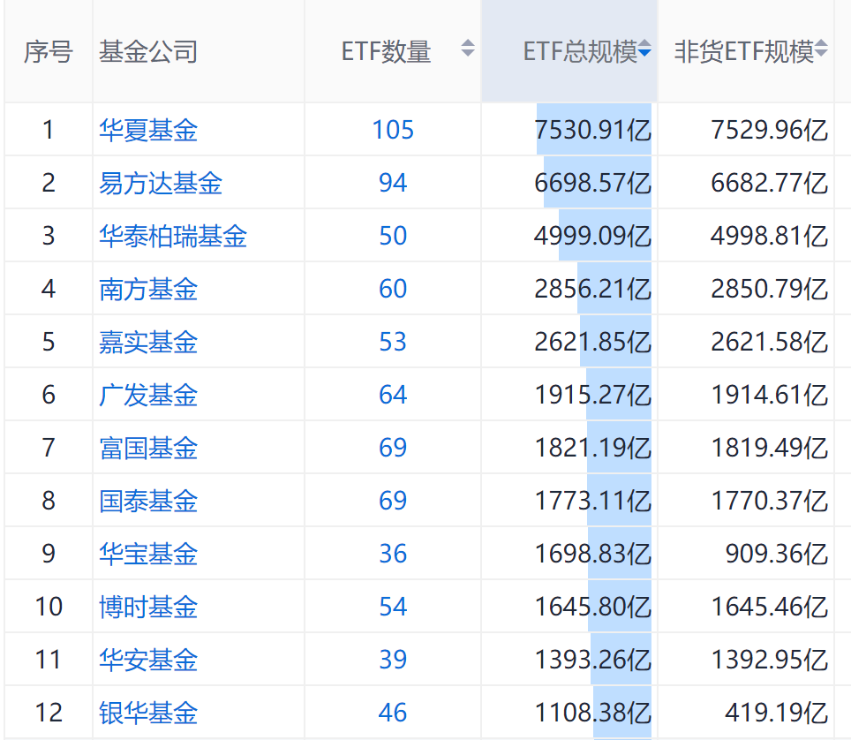Click ETF count 69 for 国泰基金
The width and height of the screenshot is (851, 740).
point(393,501)
